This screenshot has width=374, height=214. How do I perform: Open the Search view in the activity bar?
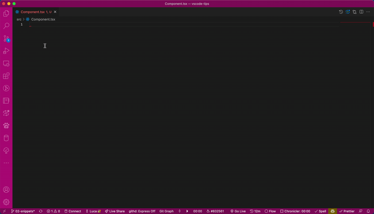[6, 26]
